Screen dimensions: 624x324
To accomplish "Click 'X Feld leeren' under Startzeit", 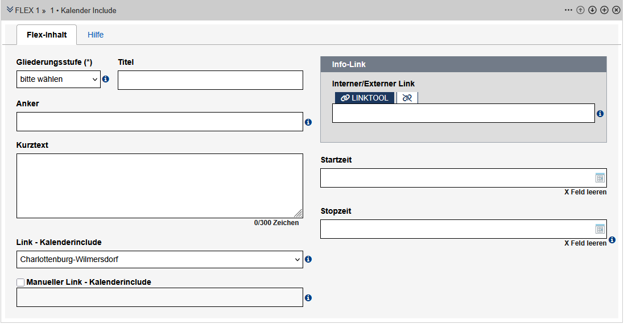I will click(x=585, y=192).
